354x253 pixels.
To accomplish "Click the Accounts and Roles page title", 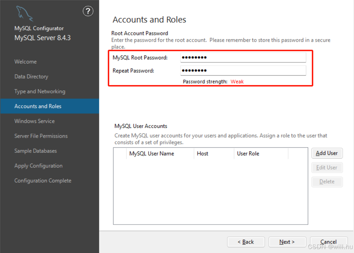I will 149,19.
